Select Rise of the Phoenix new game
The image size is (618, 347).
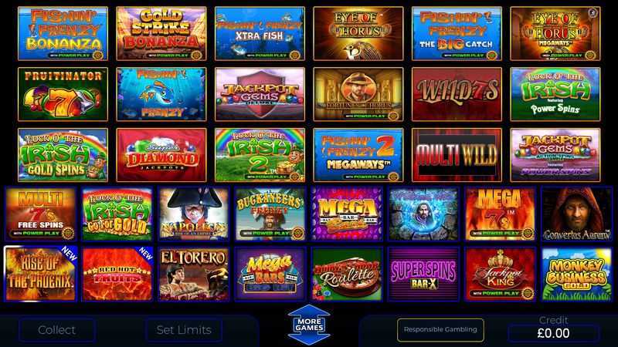40,274
